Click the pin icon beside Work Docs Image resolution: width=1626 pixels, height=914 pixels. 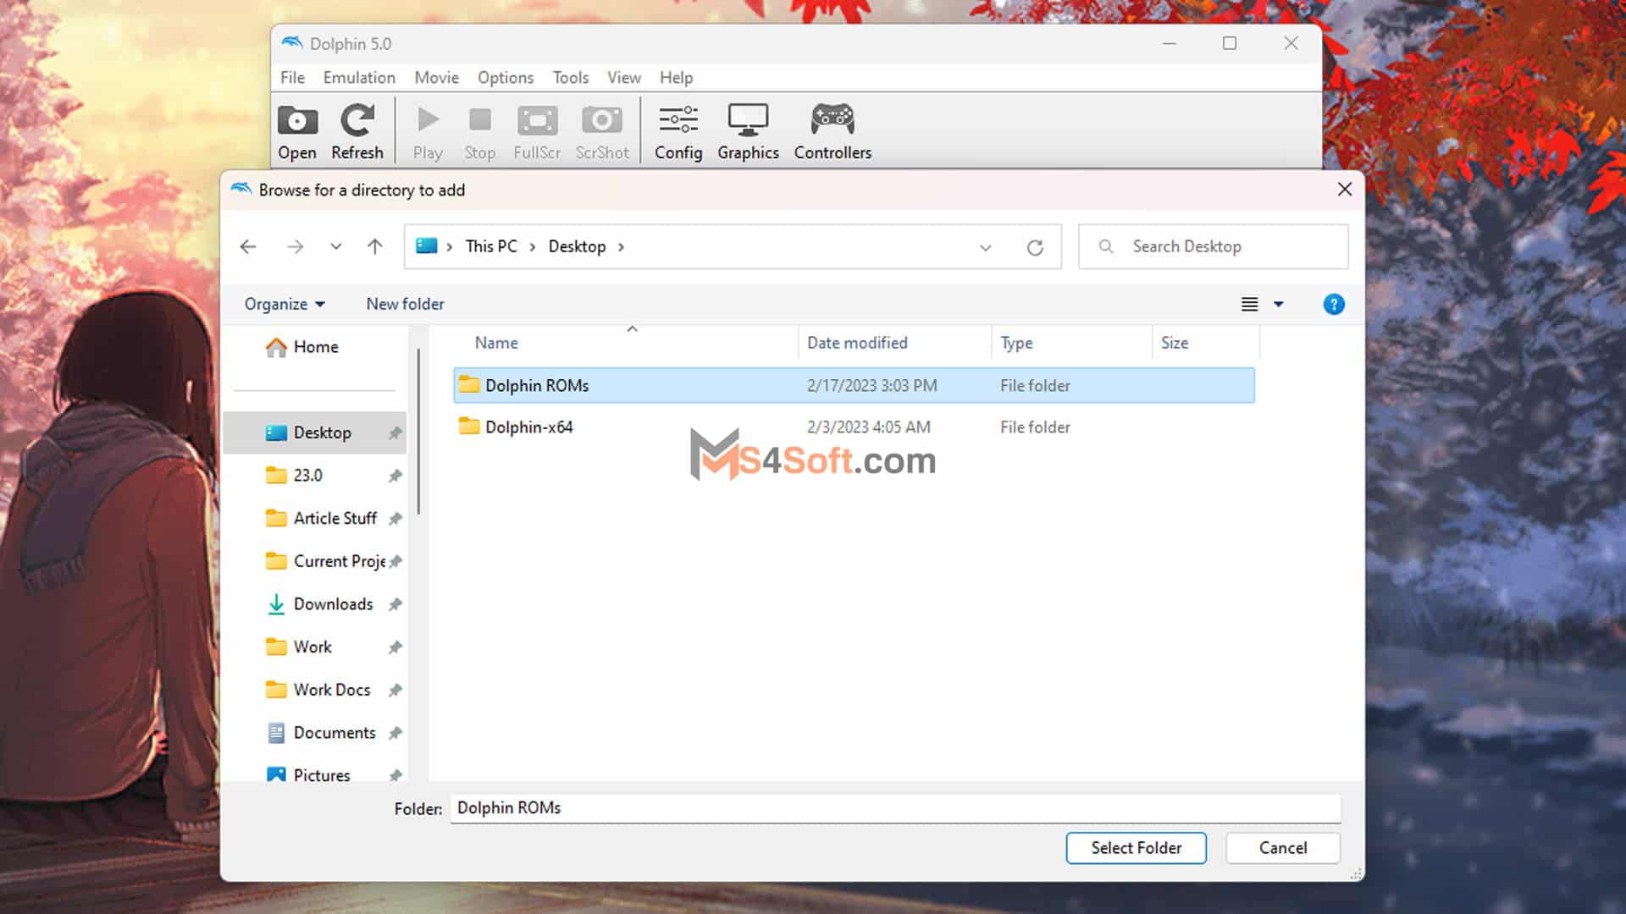tap(395, 690)
